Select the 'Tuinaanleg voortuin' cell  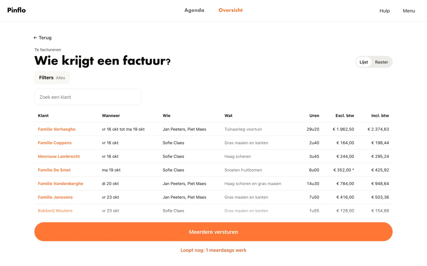pos(243,129)
